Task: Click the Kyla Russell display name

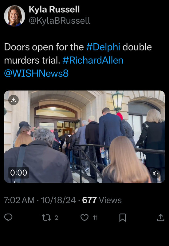Action: tap(54, 10)
